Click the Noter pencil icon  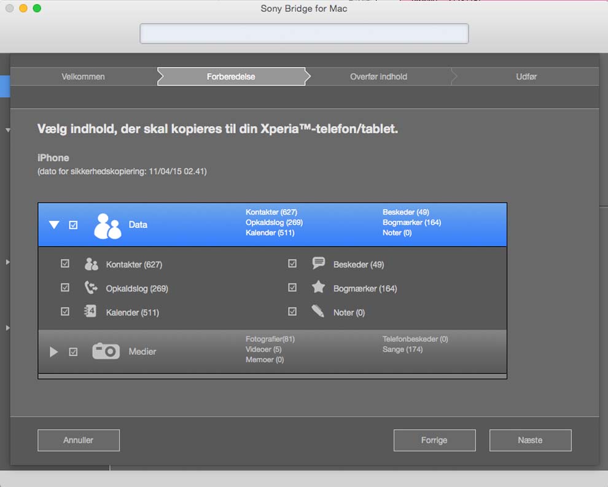(318, 311)
